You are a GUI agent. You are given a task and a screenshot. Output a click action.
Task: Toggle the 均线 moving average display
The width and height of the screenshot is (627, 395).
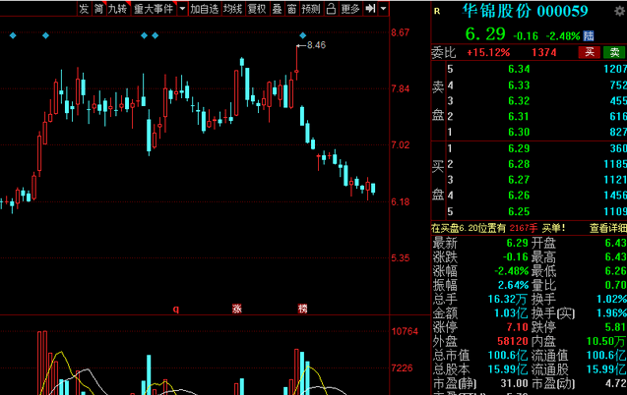(x=232, y=9)
